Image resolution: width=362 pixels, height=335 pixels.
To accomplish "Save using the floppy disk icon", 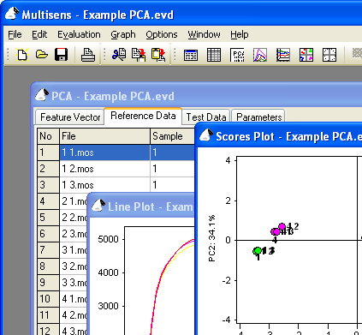I will point(61,55).
